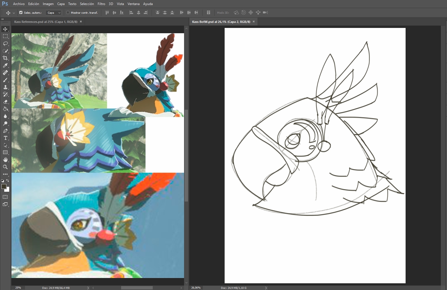Open the Edición menu

click(x=34, y=4)
